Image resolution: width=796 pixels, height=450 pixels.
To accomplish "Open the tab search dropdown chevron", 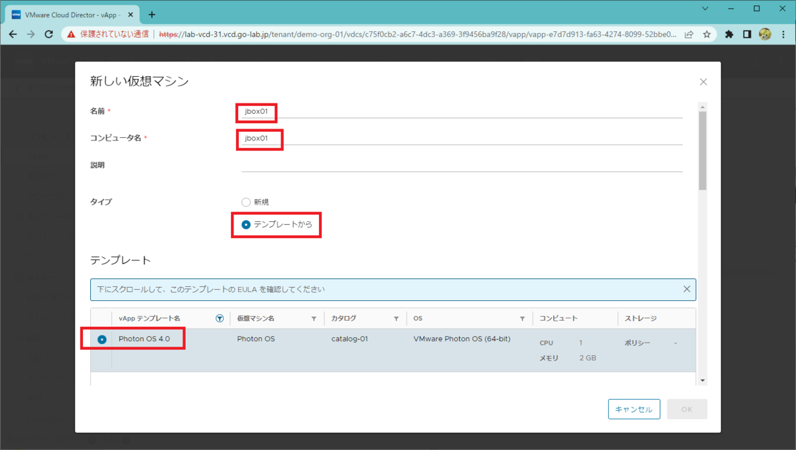I will point(705,9).
